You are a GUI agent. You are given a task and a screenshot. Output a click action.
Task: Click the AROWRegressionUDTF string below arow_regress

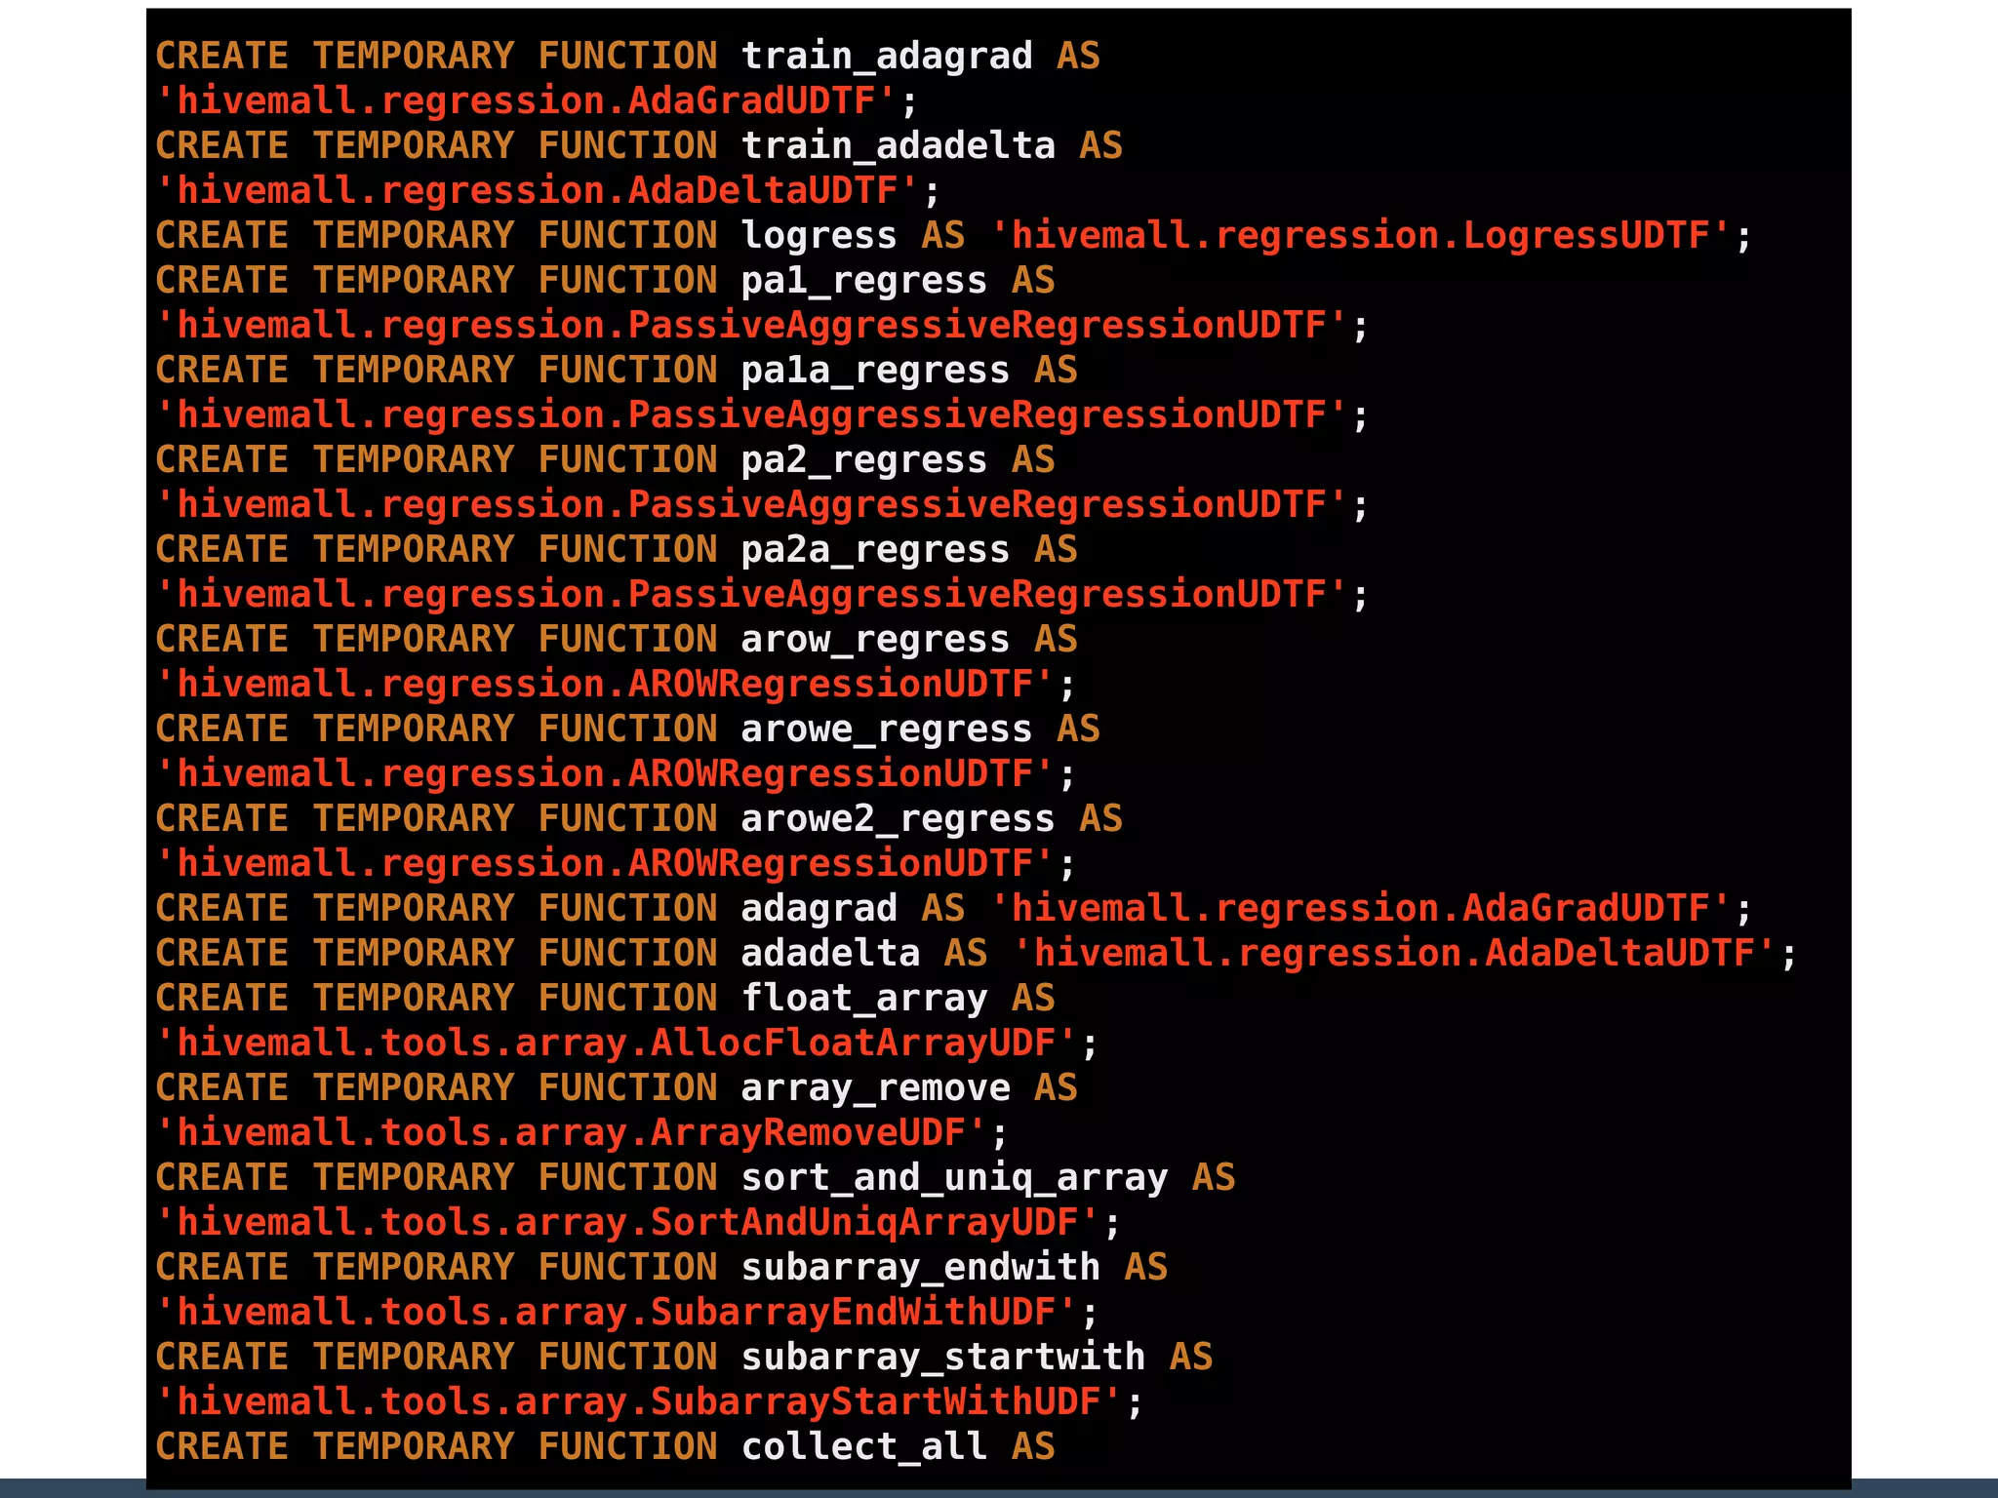coord(606,685)
